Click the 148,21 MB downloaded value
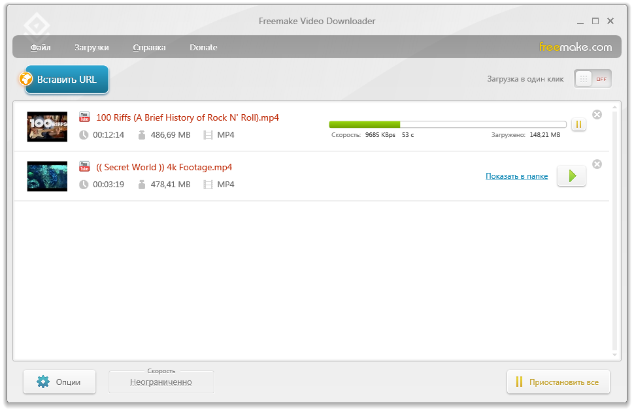The height and width of the screenshot is (411, 634). point(545,135)
